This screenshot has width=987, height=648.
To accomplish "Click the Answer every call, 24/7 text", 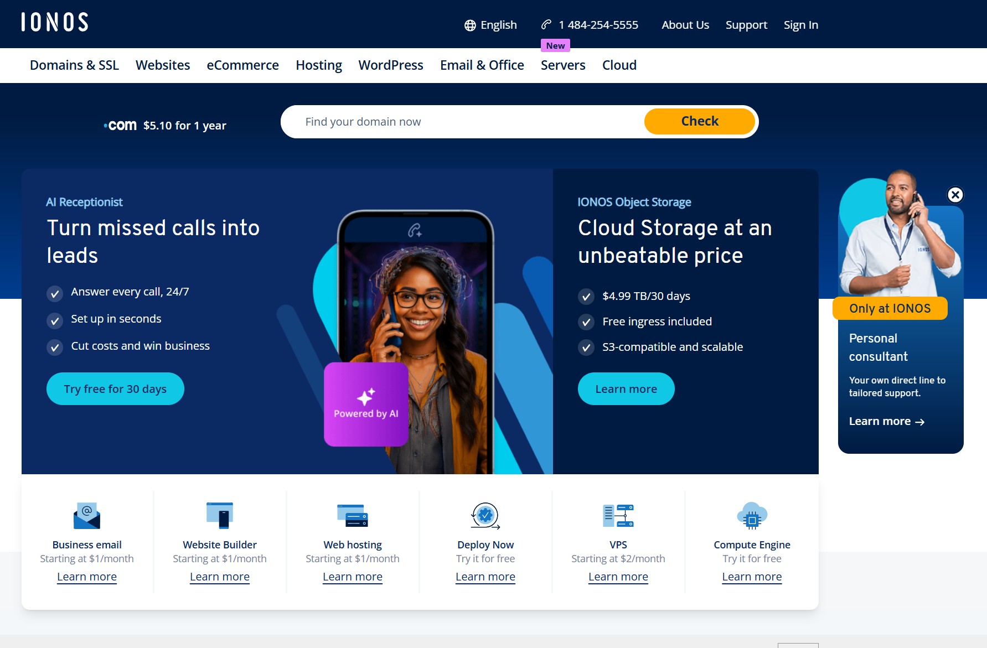I will coord(130,292).
